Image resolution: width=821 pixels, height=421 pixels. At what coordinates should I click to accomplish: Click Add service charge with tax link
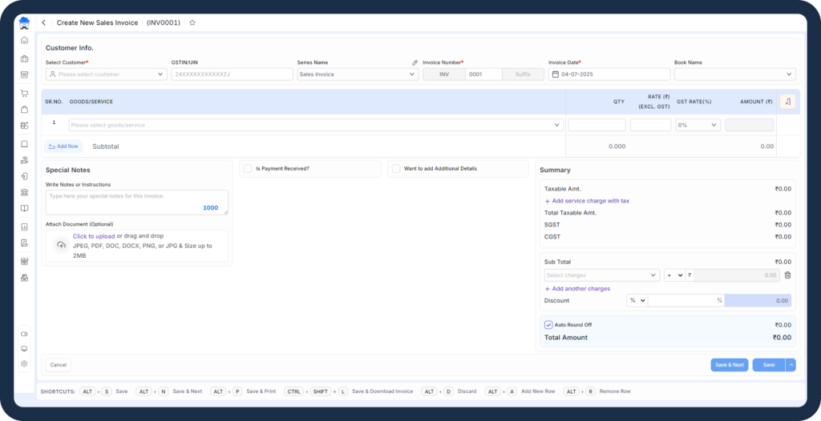(587, 201)
